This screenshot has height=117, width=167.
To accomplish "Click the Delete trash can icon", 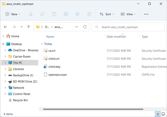I will point(89,14).
